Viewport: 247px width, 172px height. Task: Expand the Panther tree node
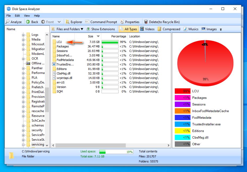(23, 68)
